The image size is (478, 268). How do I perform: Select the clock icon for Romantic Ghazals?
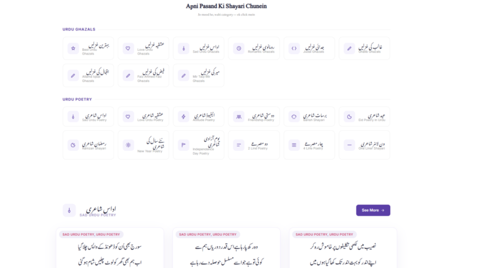tap(239, 48)
